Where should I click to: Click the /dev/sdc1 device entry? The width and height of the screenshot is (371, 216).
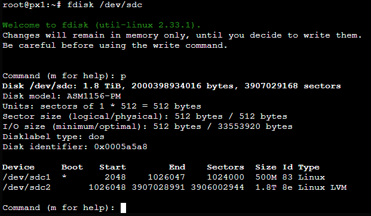point(26,177)
